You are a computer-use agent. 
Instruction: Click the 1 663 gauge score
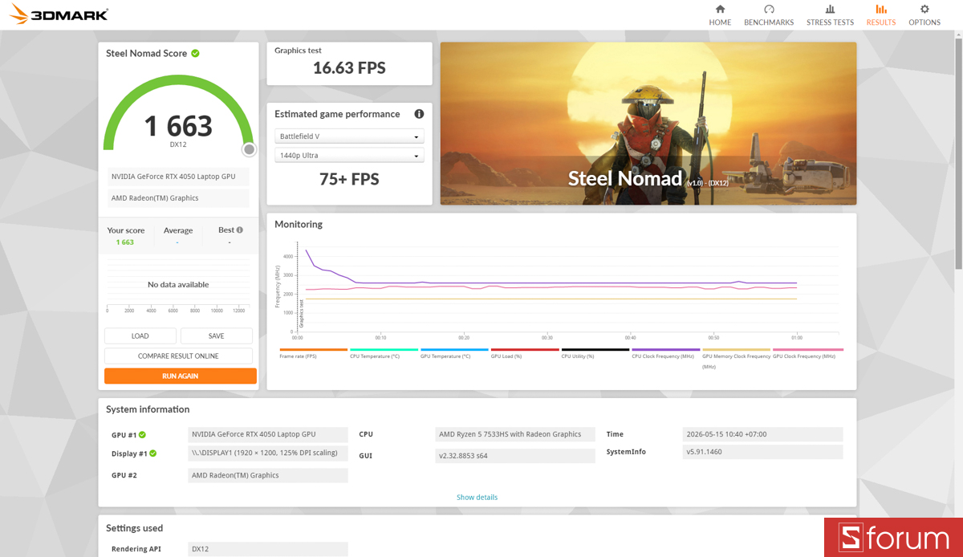(178, 126)
